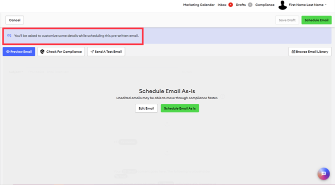
Task: Click Send A Test Email
Action: (x=106, y=51)
